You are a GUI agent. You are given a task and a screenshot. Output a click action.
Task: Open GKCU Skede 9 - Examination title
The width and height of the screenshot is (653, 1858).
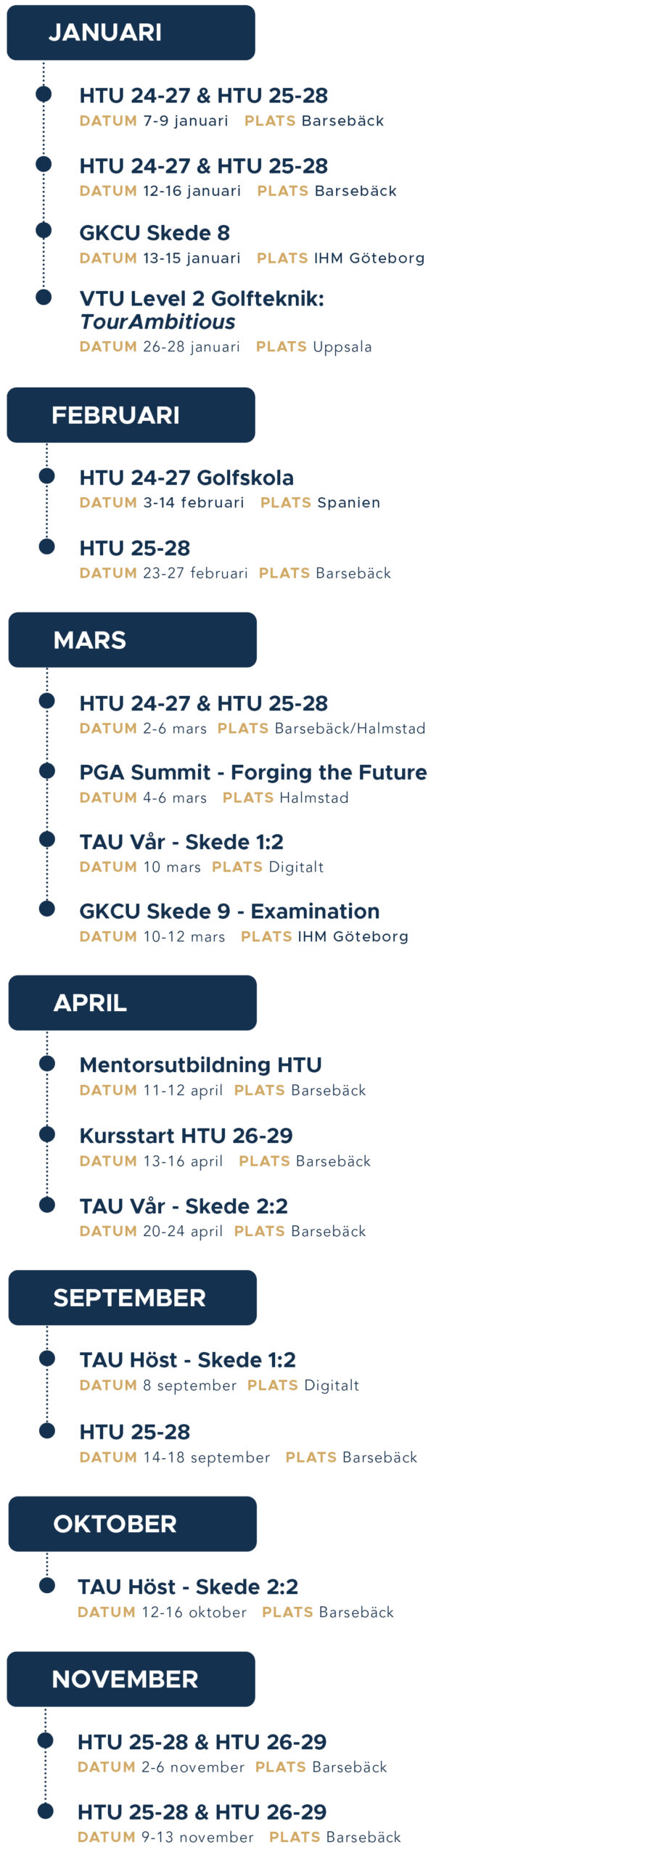(x=229, y=911)
